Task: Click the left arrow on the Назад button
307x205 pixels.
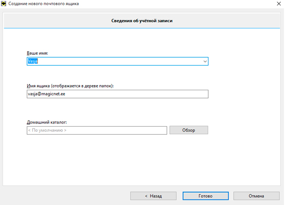Action: (x=146, y=196)
